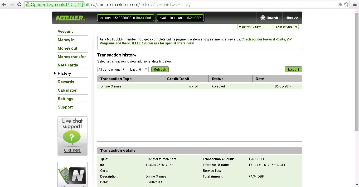Image resolution: width=359 pixels, height=187 pixels.
Task: Click the effective FX rate value
Action: [267, 165]
